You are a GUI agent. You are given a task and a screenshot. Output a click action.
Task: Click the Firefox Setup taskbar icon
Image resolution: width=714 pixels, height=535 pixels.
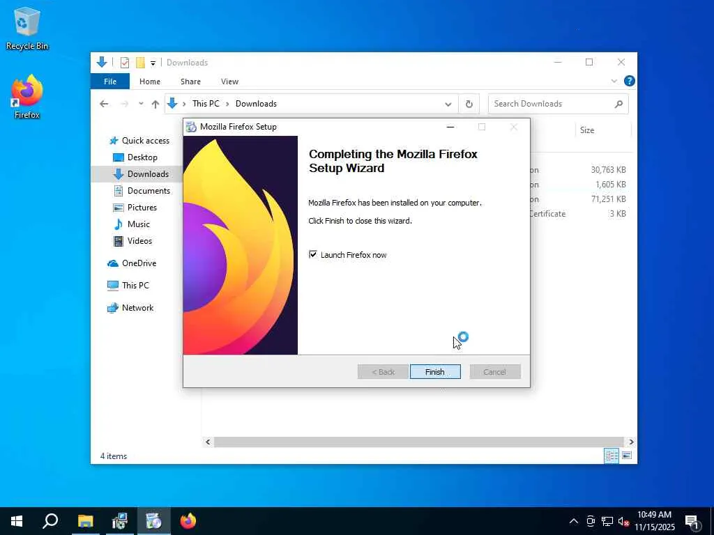click(153, 521)
